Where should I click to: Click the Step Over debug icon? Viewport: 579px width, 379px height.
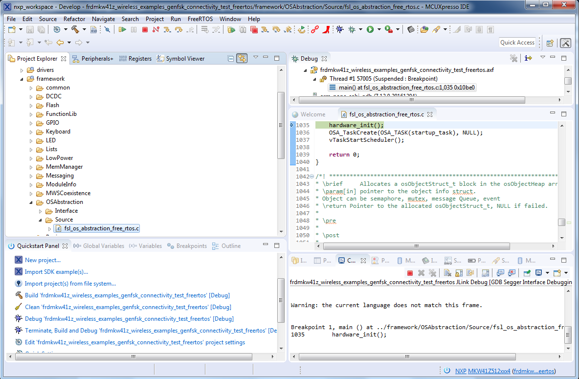pos(178,30)
